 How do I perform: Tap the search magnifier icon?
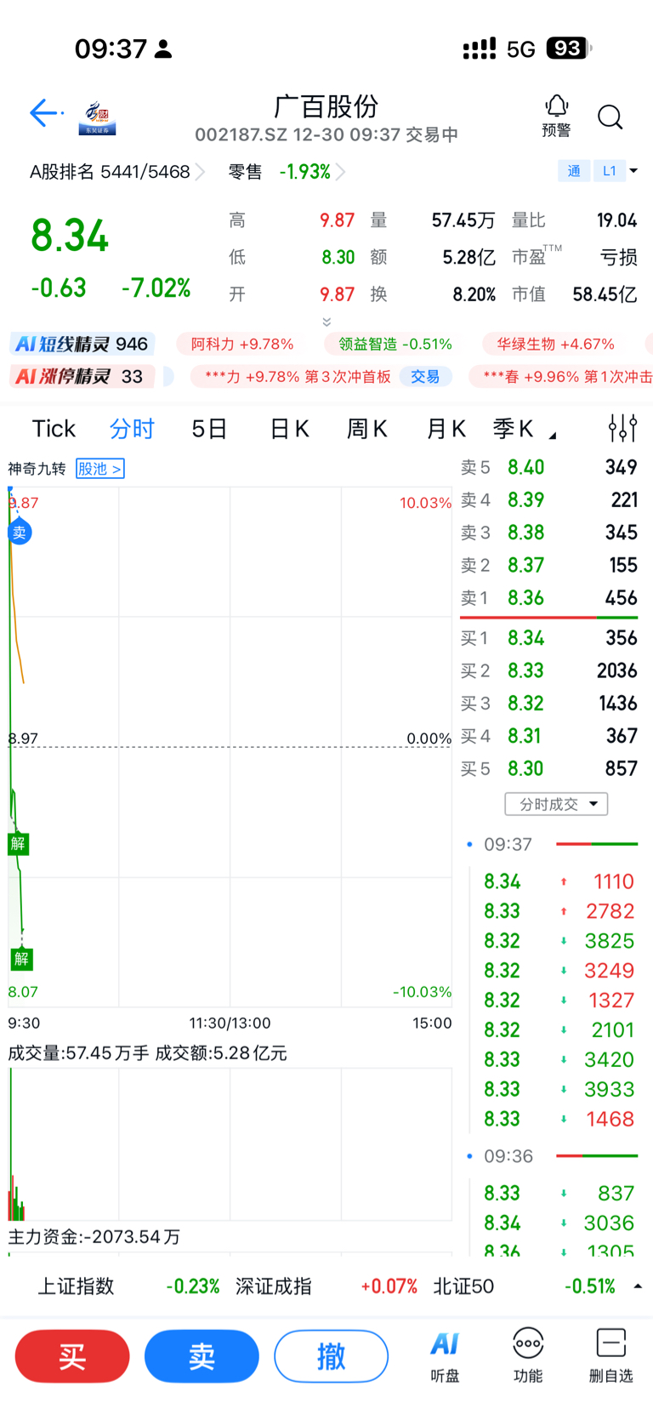click(x=610, y=117)
